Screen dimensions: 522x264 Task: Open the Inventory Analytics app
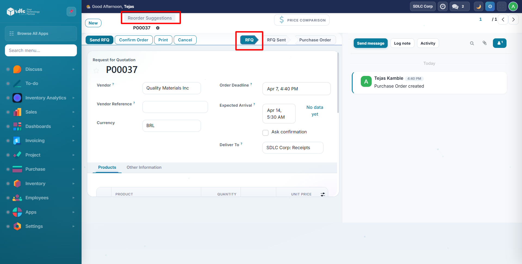click(x=17, y=98)
